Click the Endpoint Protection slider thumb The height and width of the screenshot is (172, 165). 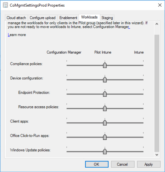click(105, 94)
